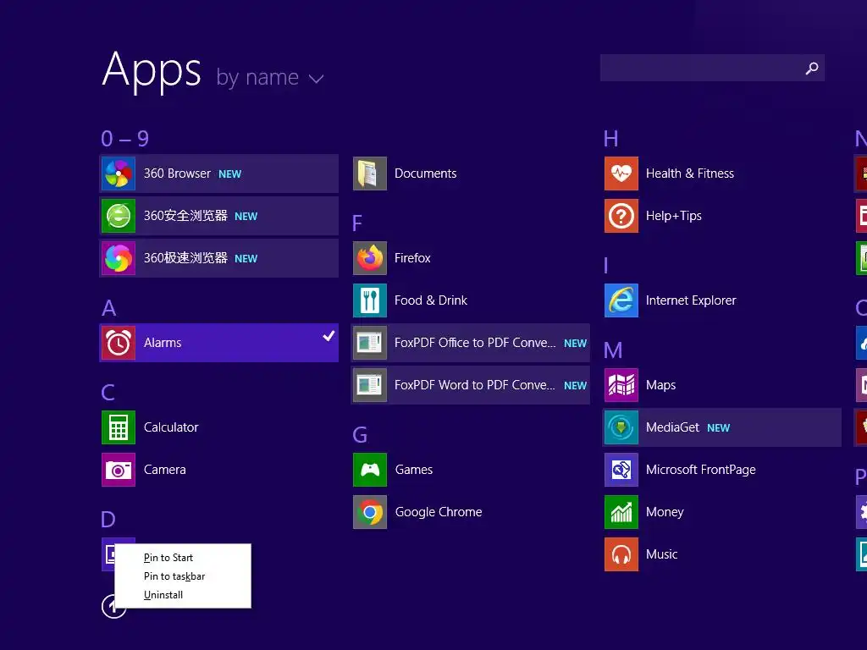Image resolution: width=867 pixels, height=650 pixels.
Task: Click the NEW badge beside 360 Browser
Action: 229,174
